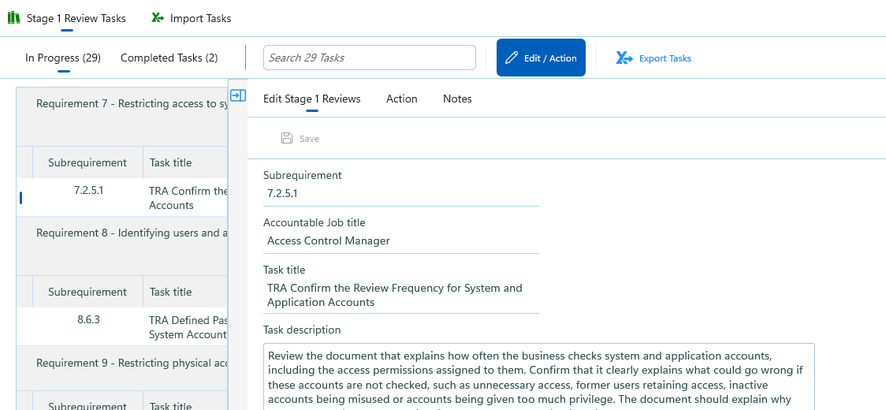Click the green books Stage 1 Review icon

click(x=14, y=18)
